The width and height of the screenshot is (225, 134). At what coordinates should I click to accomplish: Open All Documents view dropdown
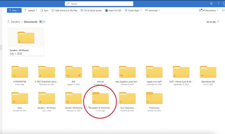pos(209,10)
